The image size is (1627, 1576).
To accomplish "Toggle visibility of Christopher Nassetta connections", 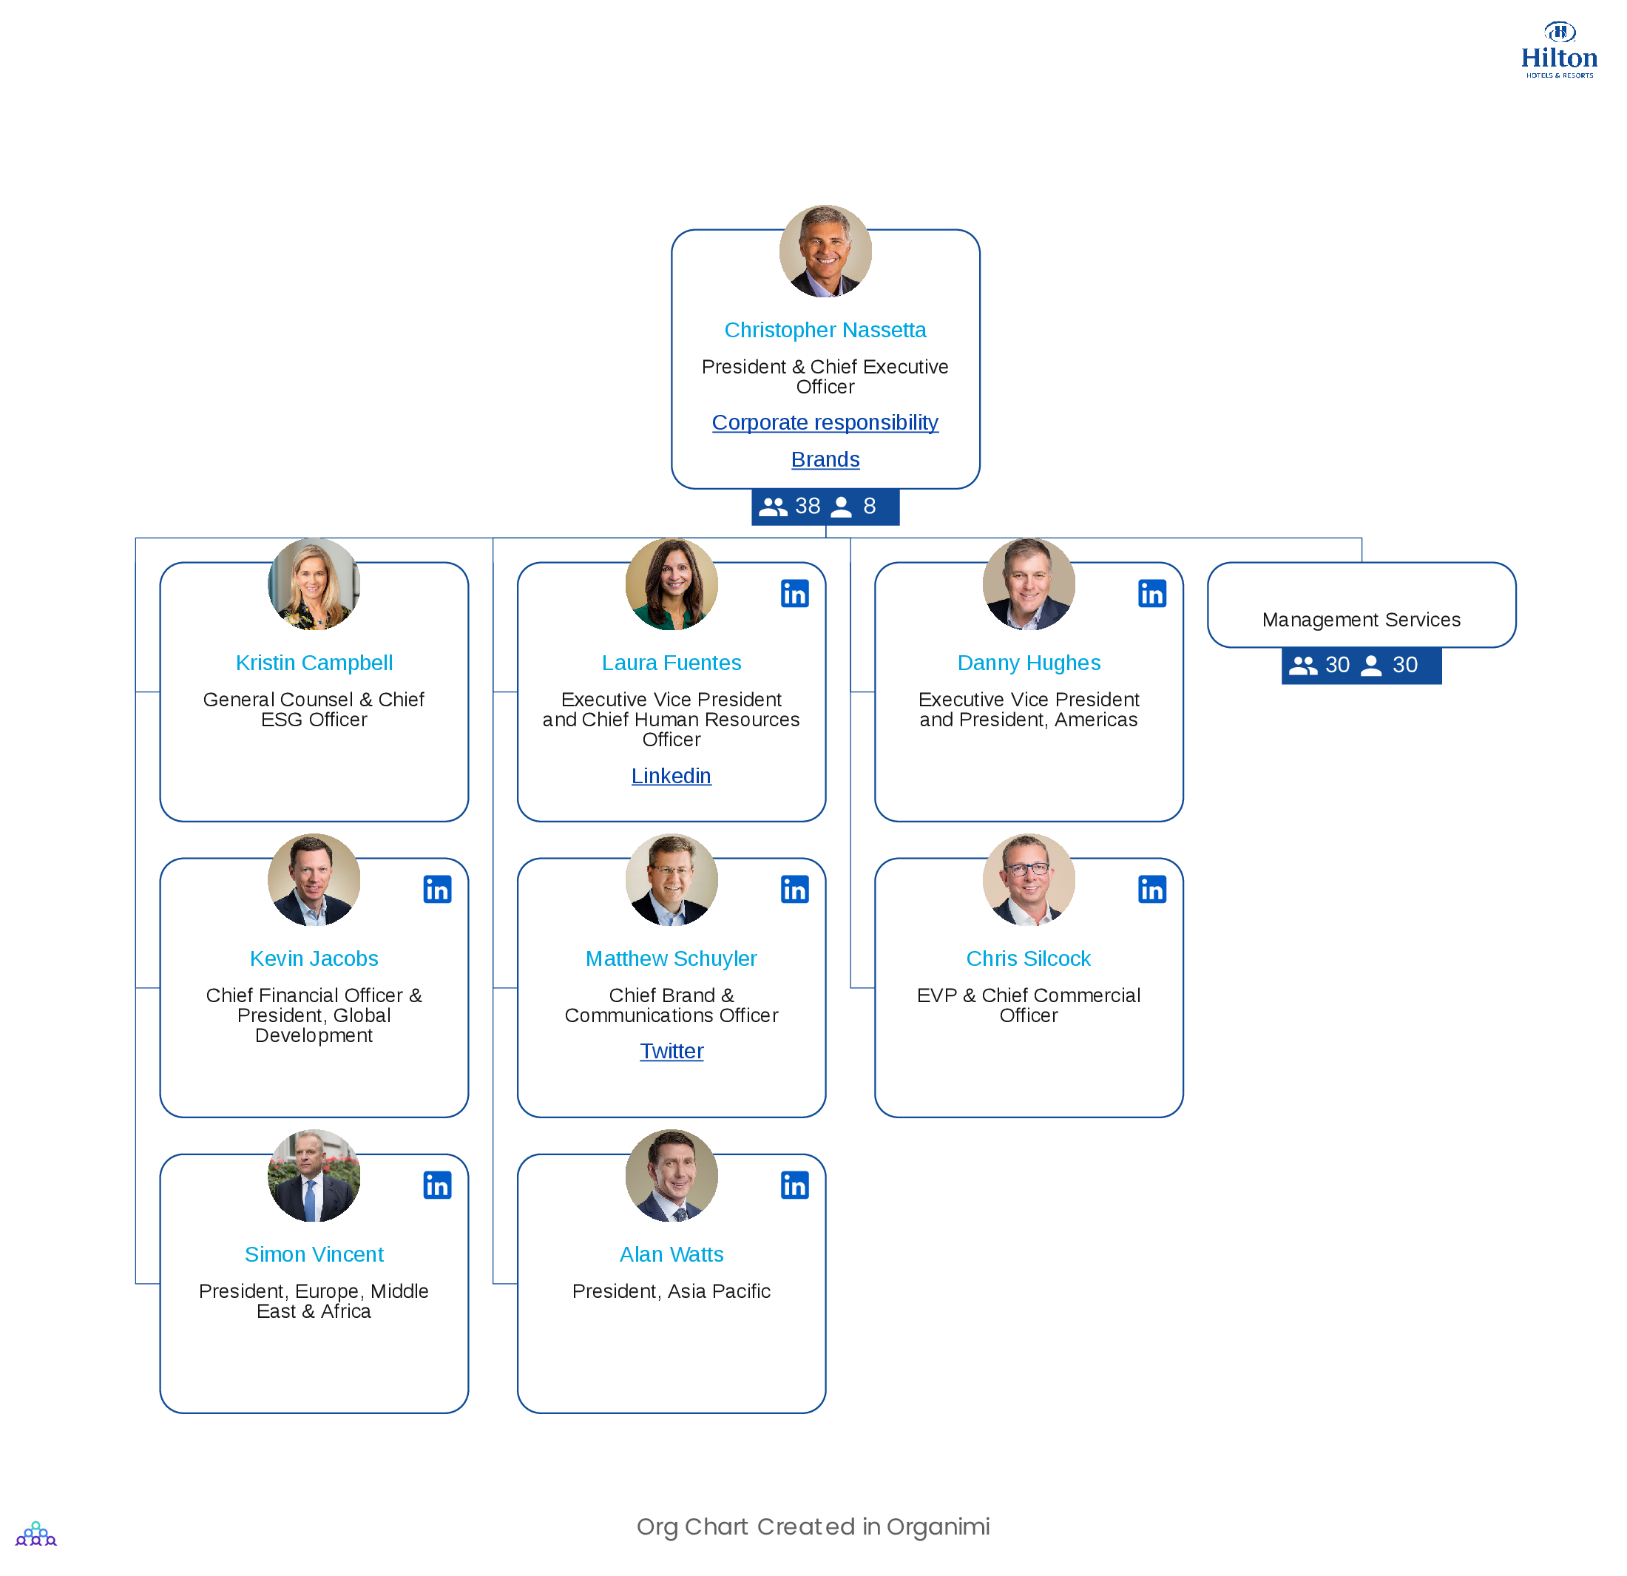I will pyautogui.click(x=822, y=504).
